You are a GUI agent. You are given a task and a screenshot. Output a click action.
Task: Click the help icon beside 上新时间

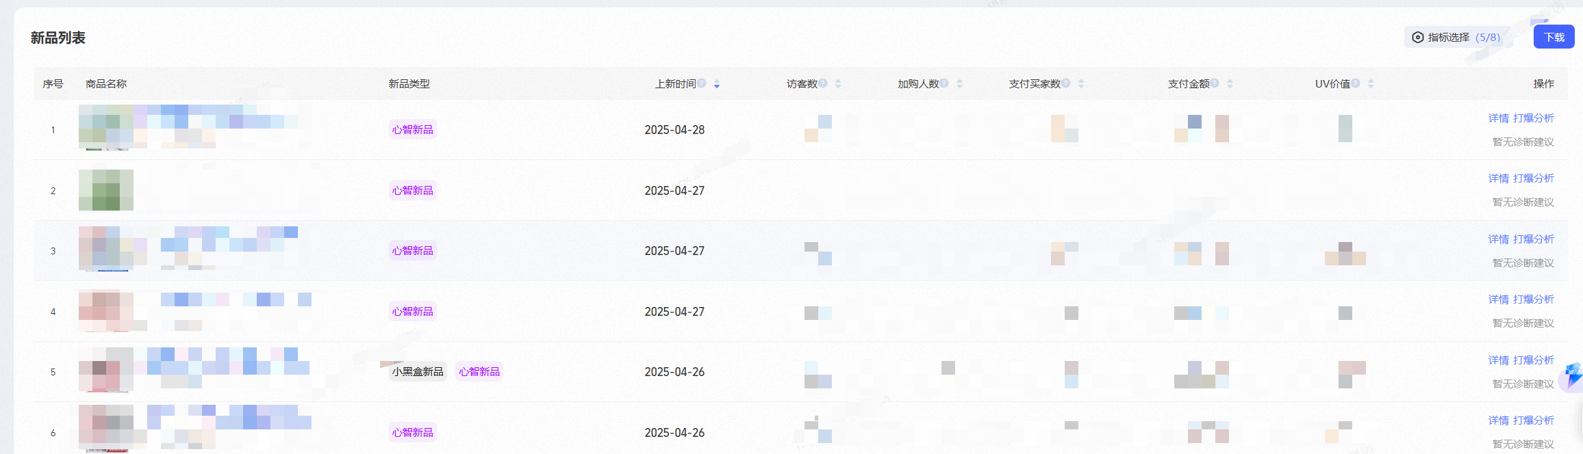pyautogui.click(x=702, y=83)
